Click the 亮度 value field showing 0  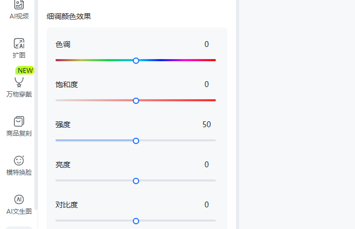click(206, 165)
